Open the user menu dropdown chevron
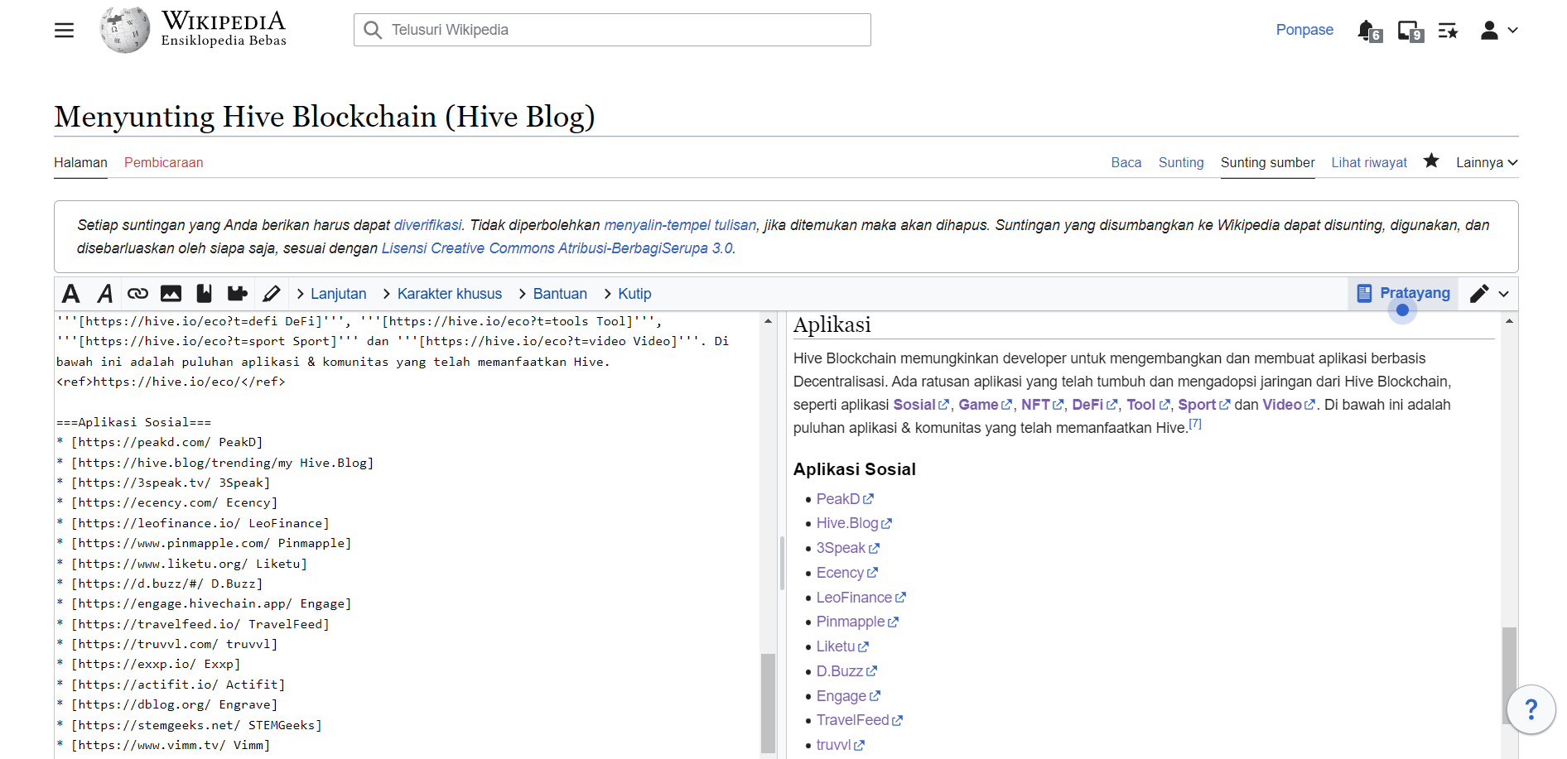 pyautogui.click(x=1512, y=31)
